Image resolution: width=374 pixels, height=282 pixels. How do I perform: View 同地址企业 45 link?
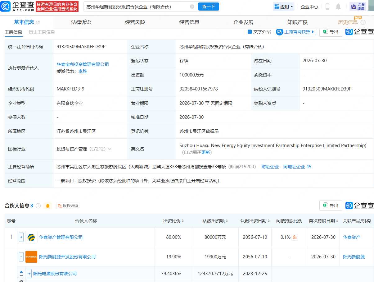[297, 167]
